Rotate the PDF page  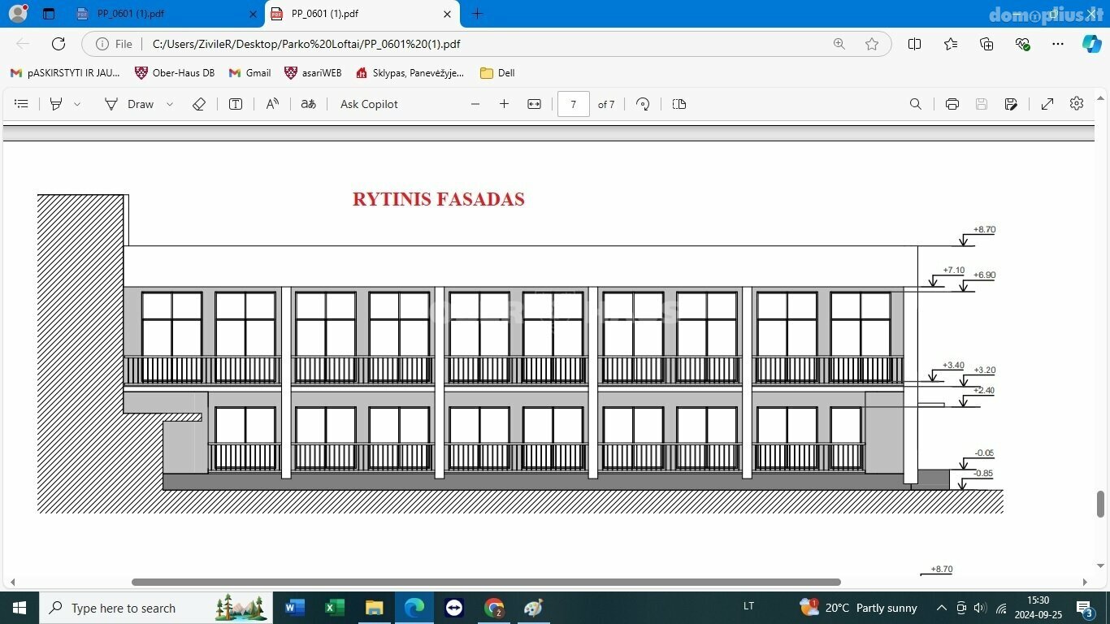point(643,104)
